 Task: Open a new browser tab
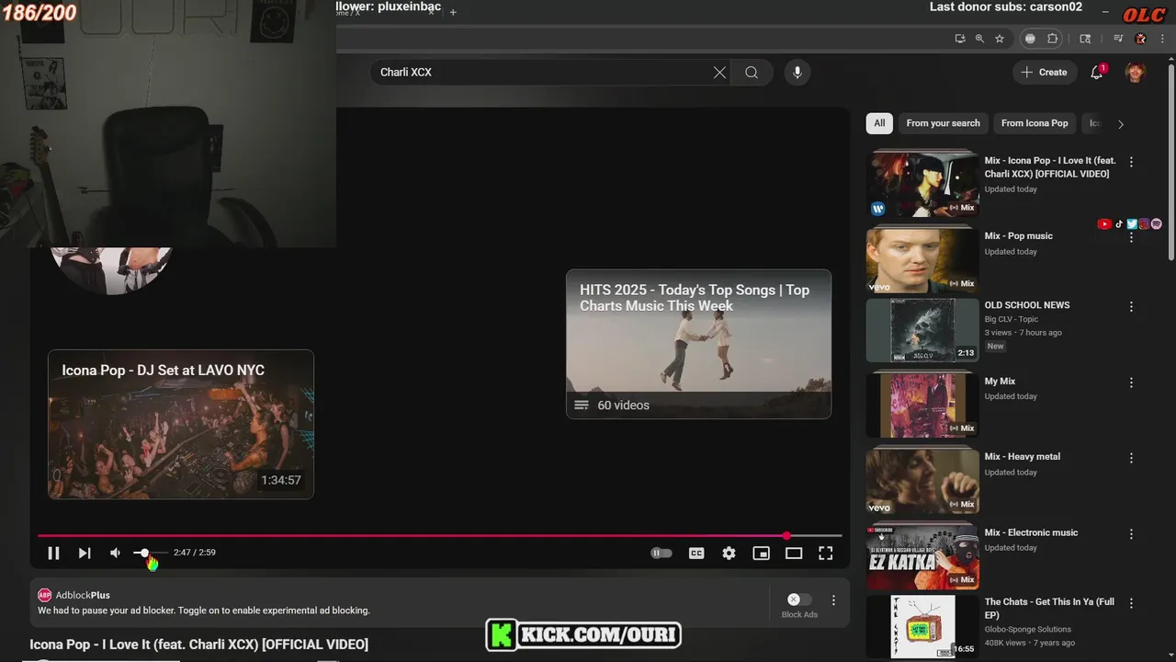point(453,12)
